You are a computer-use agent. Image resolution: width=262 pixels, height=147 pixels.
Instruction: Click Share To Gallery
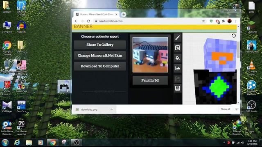pyautogui.click(x=100, y=45)
